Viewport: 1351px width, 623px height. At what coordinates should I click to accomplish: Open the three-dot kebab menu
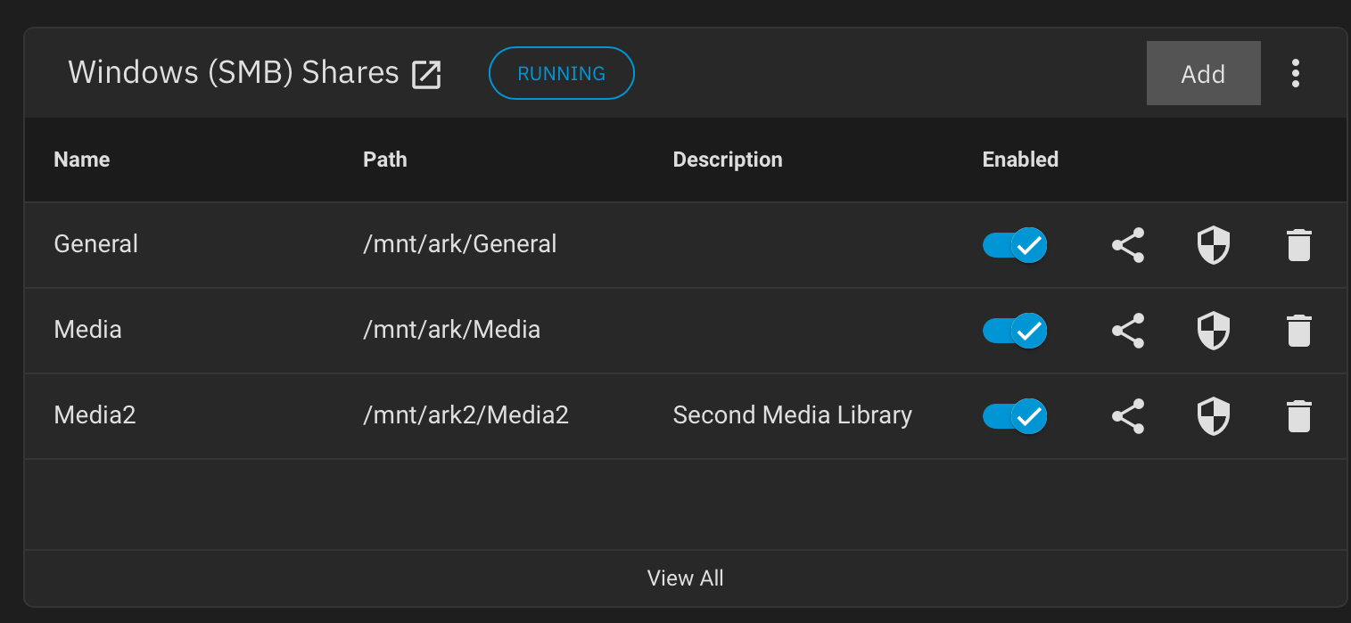point(1296,73)
